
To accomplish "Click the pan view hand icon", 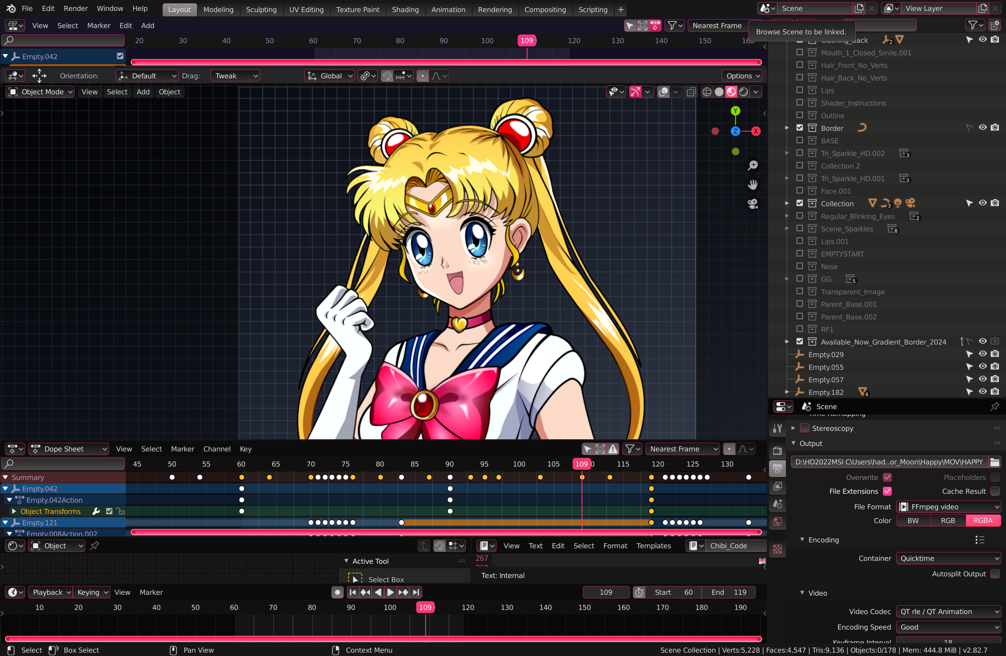I will coord(752,184).
